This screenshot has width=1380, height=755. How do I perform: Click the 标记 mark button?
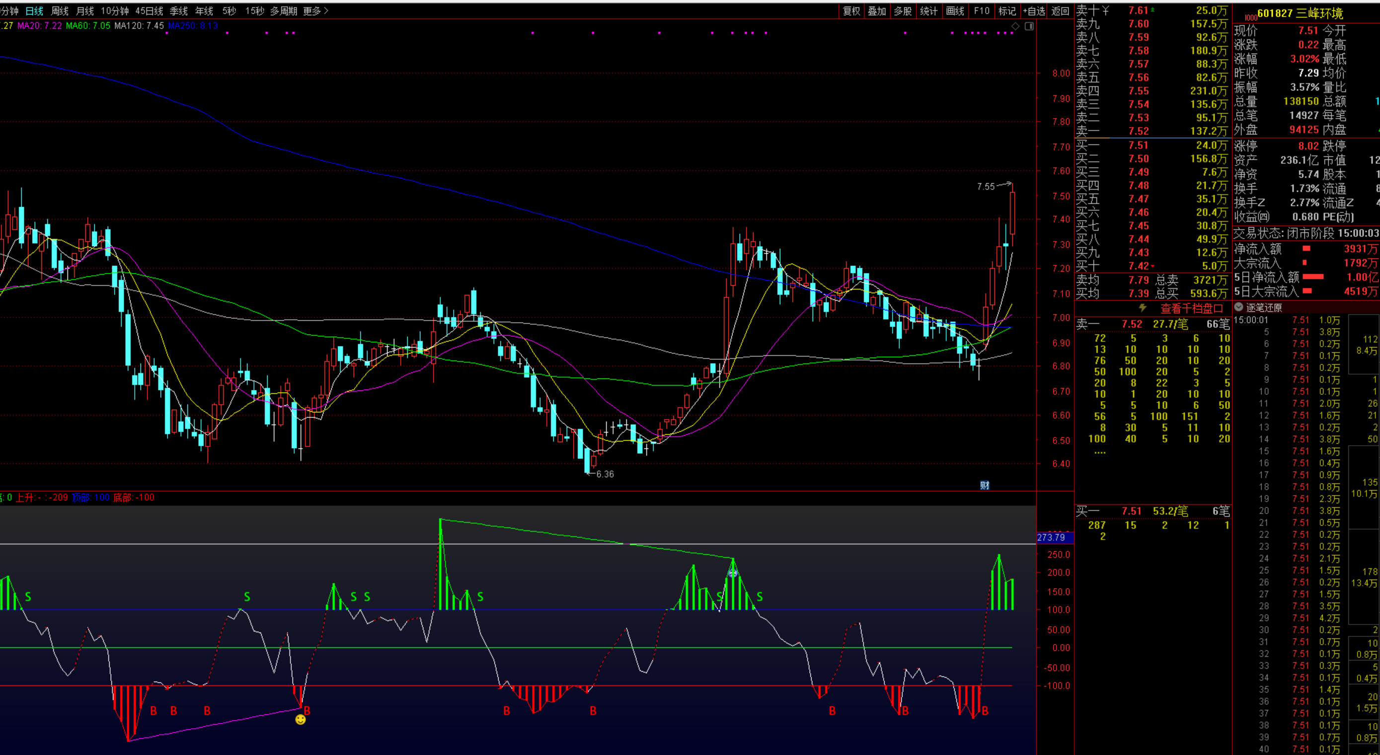pos(1007,11)
